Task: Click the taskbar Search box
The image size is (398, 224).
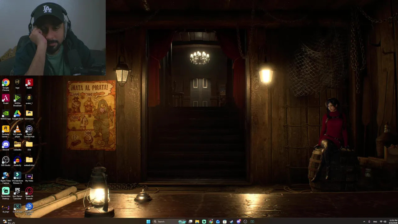Action: tap(169, 222)
